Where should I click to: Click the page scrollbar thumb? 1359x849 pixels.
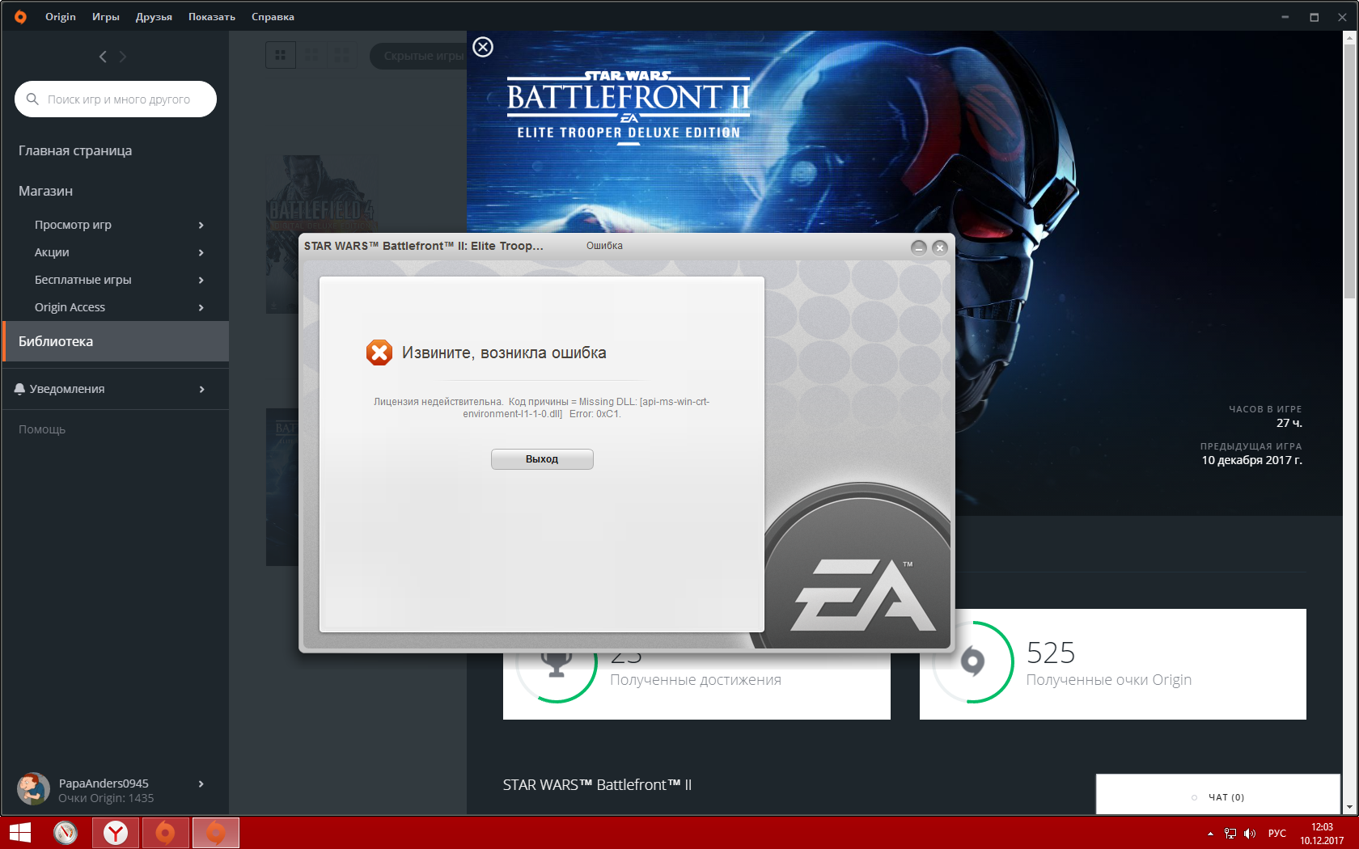[1349, 171]
